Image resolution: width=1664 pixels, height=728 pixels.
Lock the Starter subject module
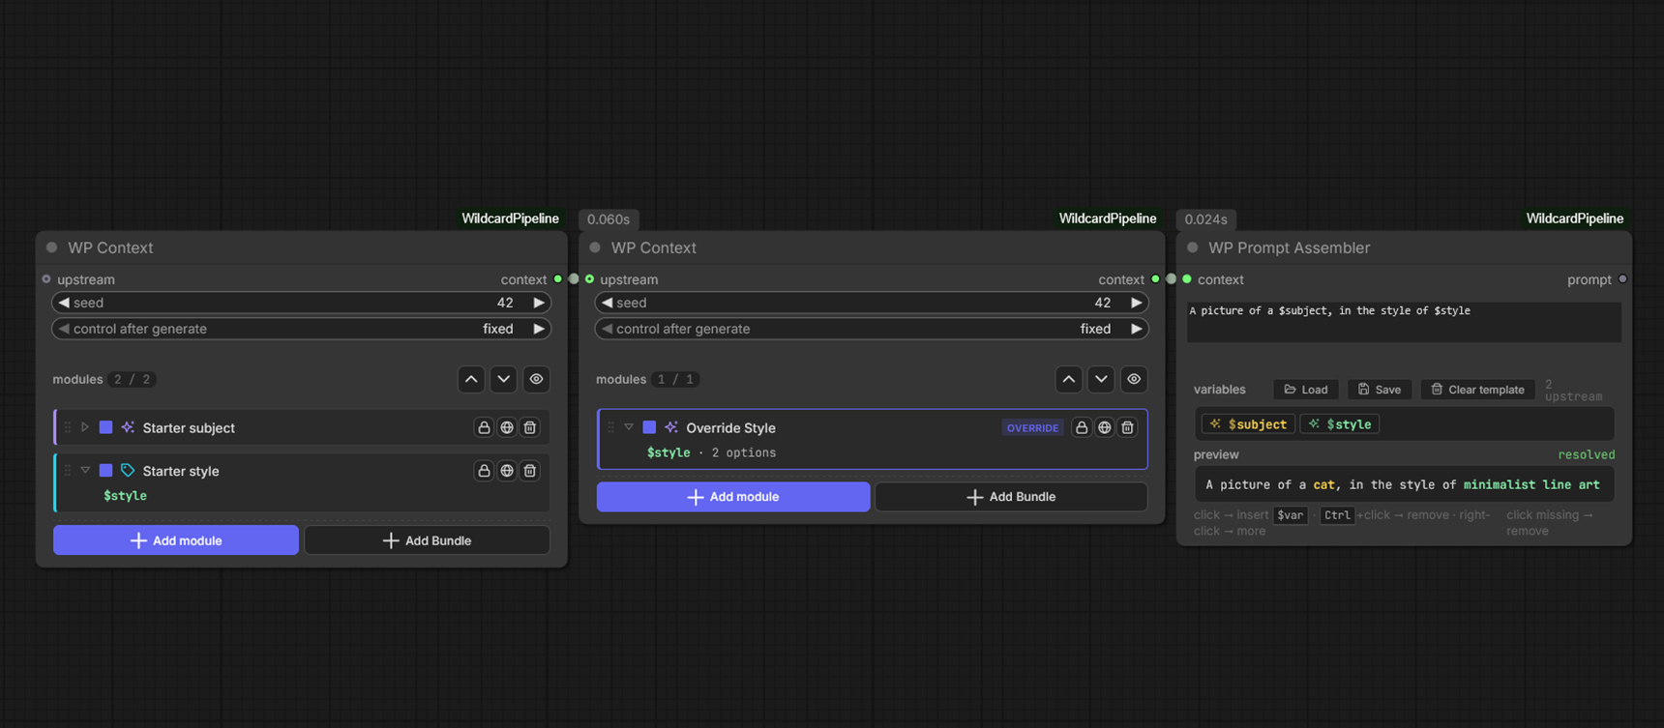tap(484, 427)
